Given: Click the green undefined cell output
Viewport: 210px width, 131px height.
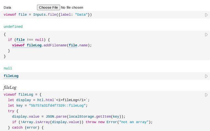Looking at the screenshot, I should (13, 27).
